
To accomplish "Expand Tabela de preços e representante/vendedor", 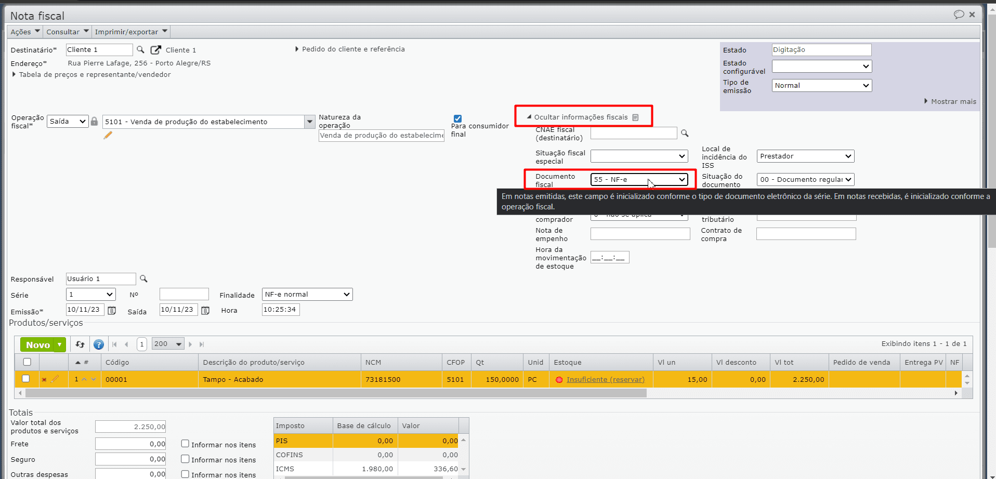I will [x=91, y=74].
